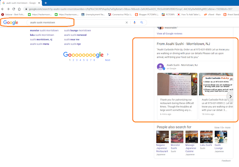Image resolution: width=239 pixels, height=167 pixels.
Task: Go to results page 5
Action: point(84,60)
